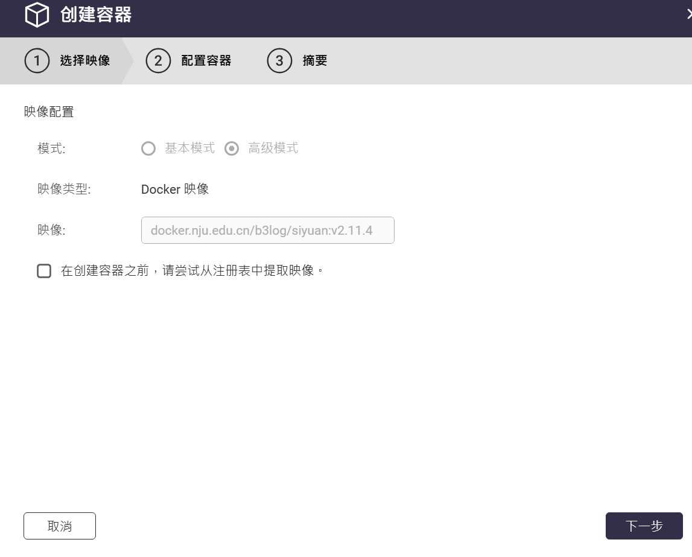
Task: Click the 映像类型: label
Action: (x=64, y=189)
